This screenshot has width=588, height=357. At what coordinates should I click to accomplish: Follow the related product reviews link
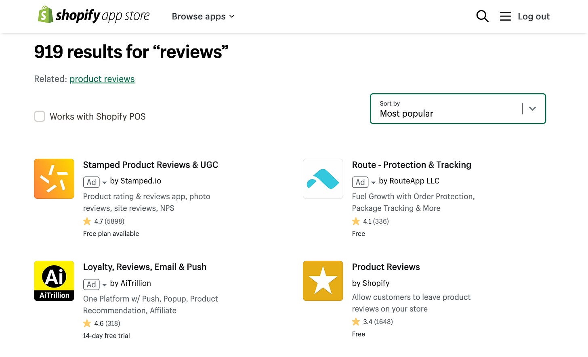(x=102, y=79)
